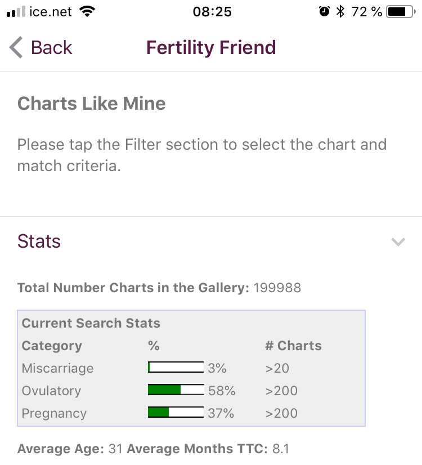Tap the 08:25 clock in status bar
The height and width of the screenshot is (465, 422).
[x=212, y=11]
